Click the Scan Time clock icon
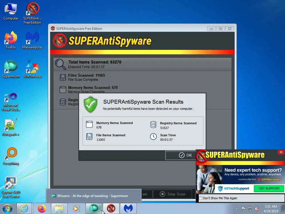285x214 pixels. [x=153, y=137]
